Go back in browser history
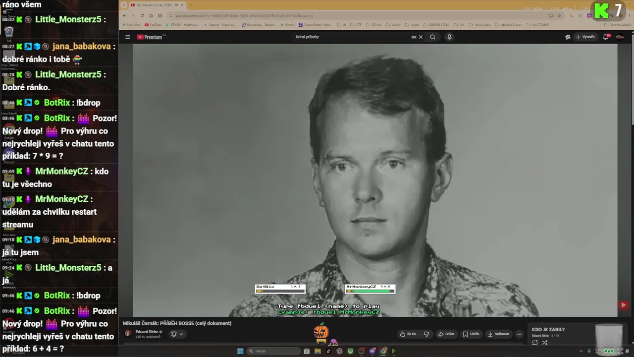The image size is (634, 357). click(x=125, y=15)
